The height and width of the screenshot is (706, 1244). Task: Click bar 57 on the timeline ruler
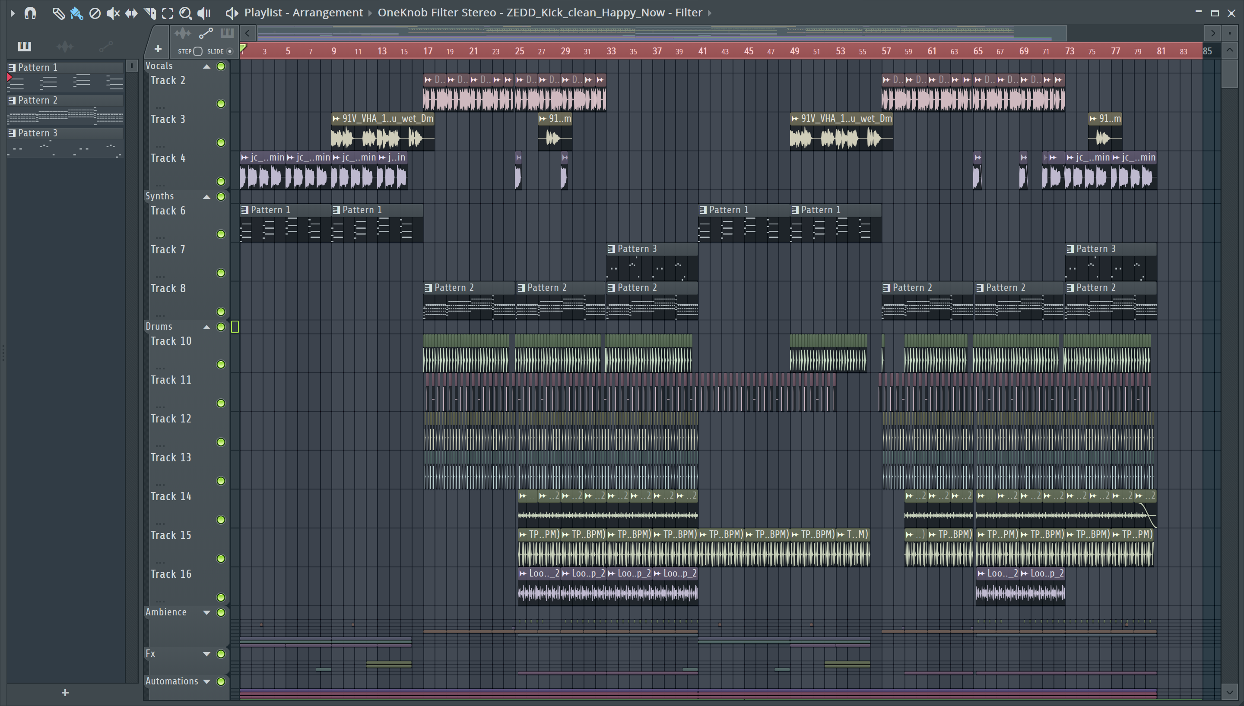pos(886,51)
